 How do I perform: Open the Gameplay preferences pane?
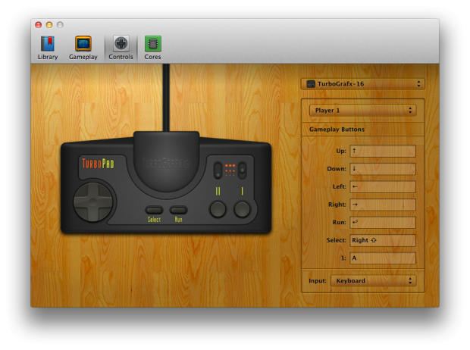[83, 48]
